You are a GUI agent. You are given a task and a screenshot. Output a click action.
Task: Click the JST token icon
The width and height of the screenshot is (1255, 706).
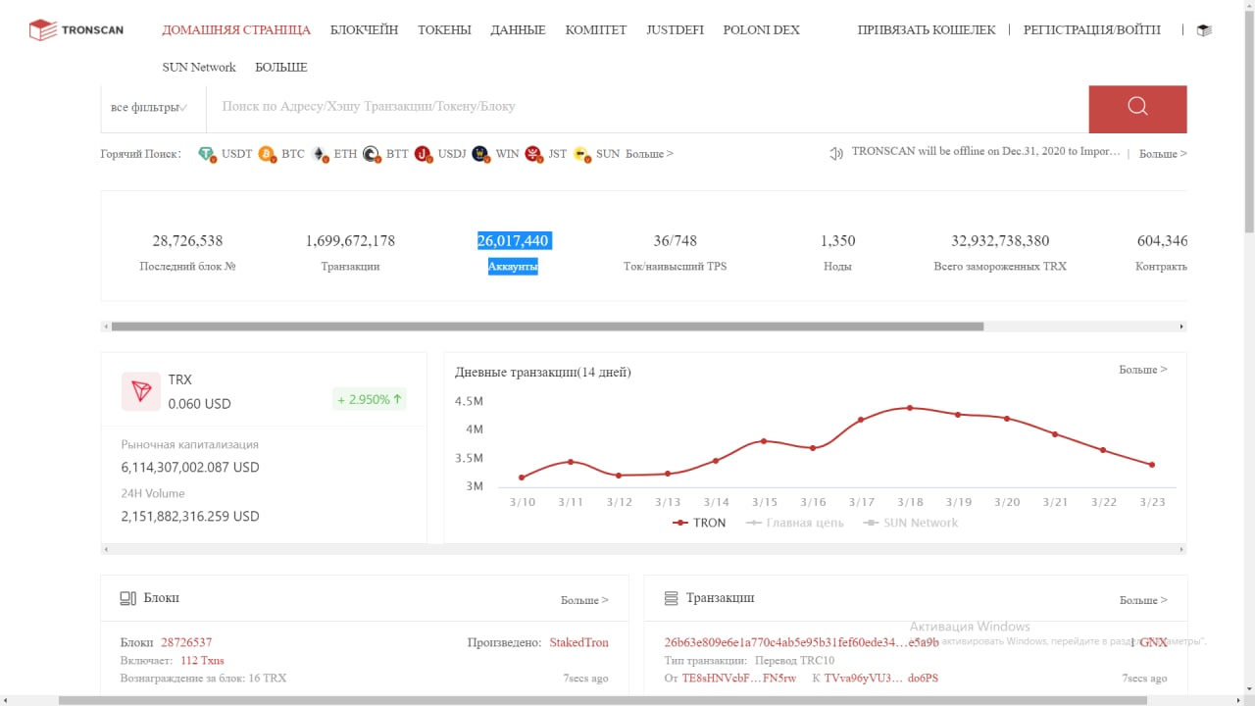point(533,154)
